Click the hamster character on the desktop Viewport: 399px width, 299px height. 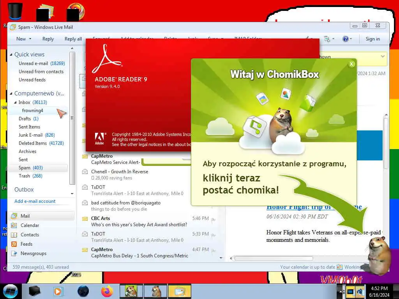379,255
